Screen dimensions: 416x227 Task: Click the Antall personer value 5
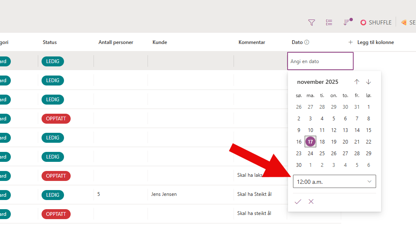(98, 194)
